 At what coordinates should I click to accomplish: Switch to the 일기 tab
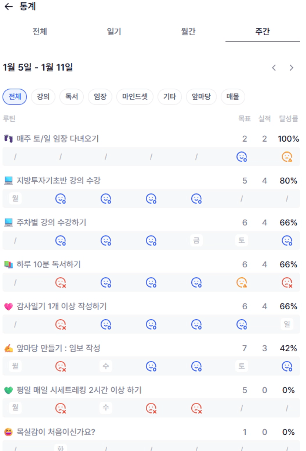click(x=114, y=32)
